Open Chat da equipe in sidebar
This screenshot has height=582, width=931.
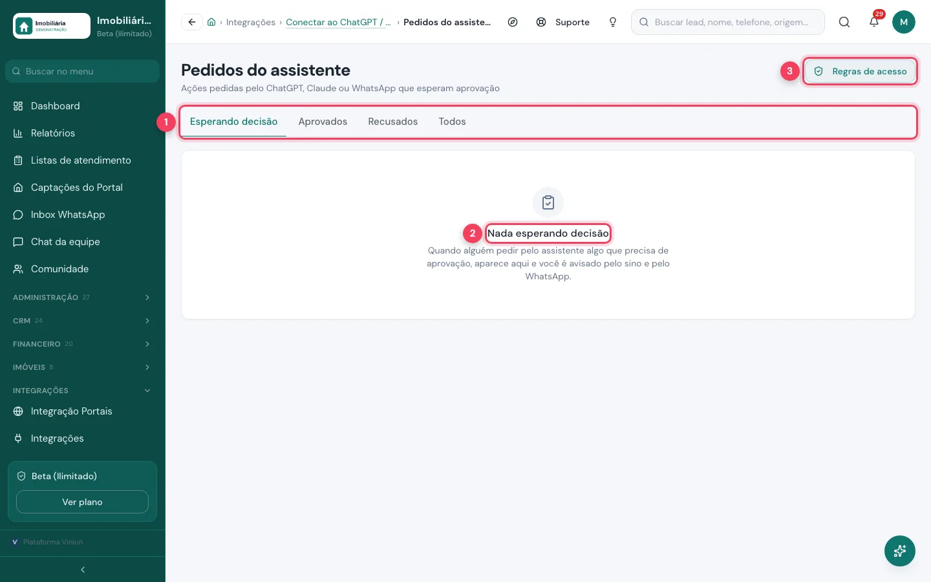click(82, 242)
